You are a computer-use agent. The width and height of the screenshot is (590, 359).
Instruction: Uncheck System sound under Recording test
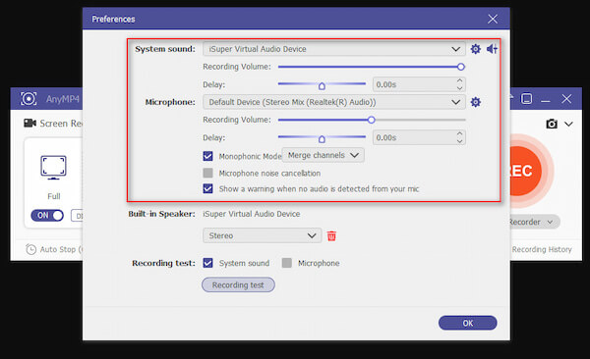click(x=207, y=263)
